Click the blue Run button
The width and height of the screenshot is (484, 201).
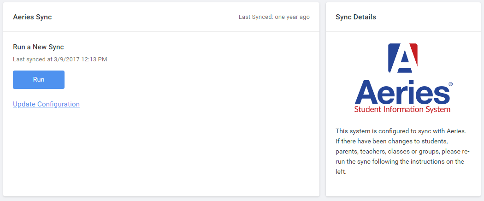point(39,80)
